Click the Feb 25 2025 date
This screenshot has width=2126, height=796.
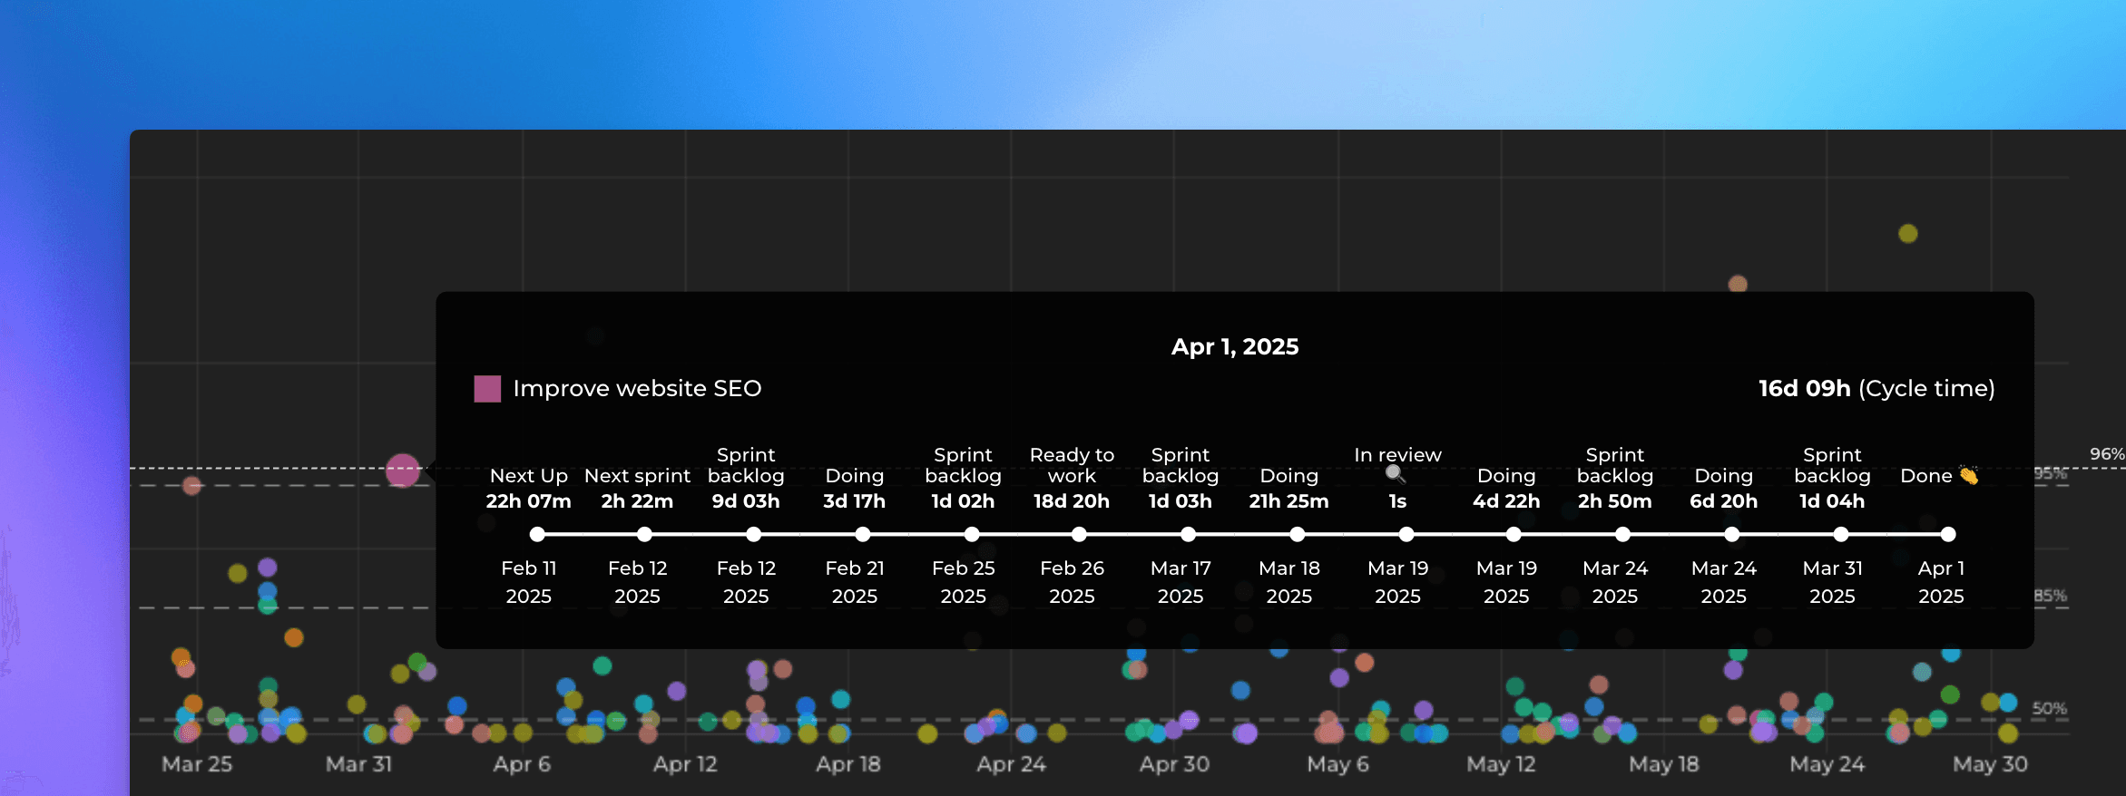[x=963, y=582]
